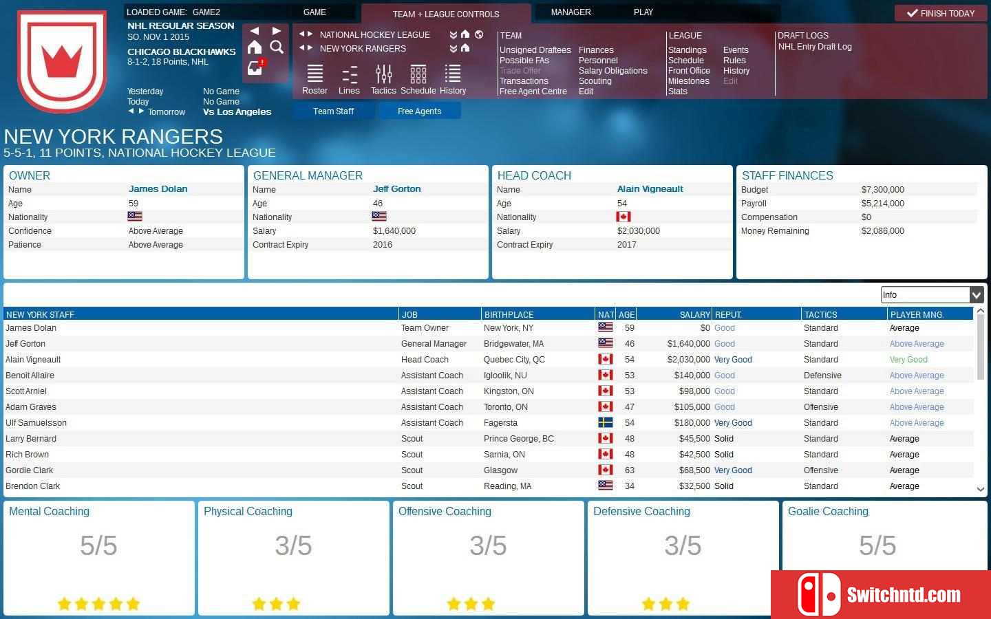
Task: Switch to next league with right arrow
Action: point(310,34)
